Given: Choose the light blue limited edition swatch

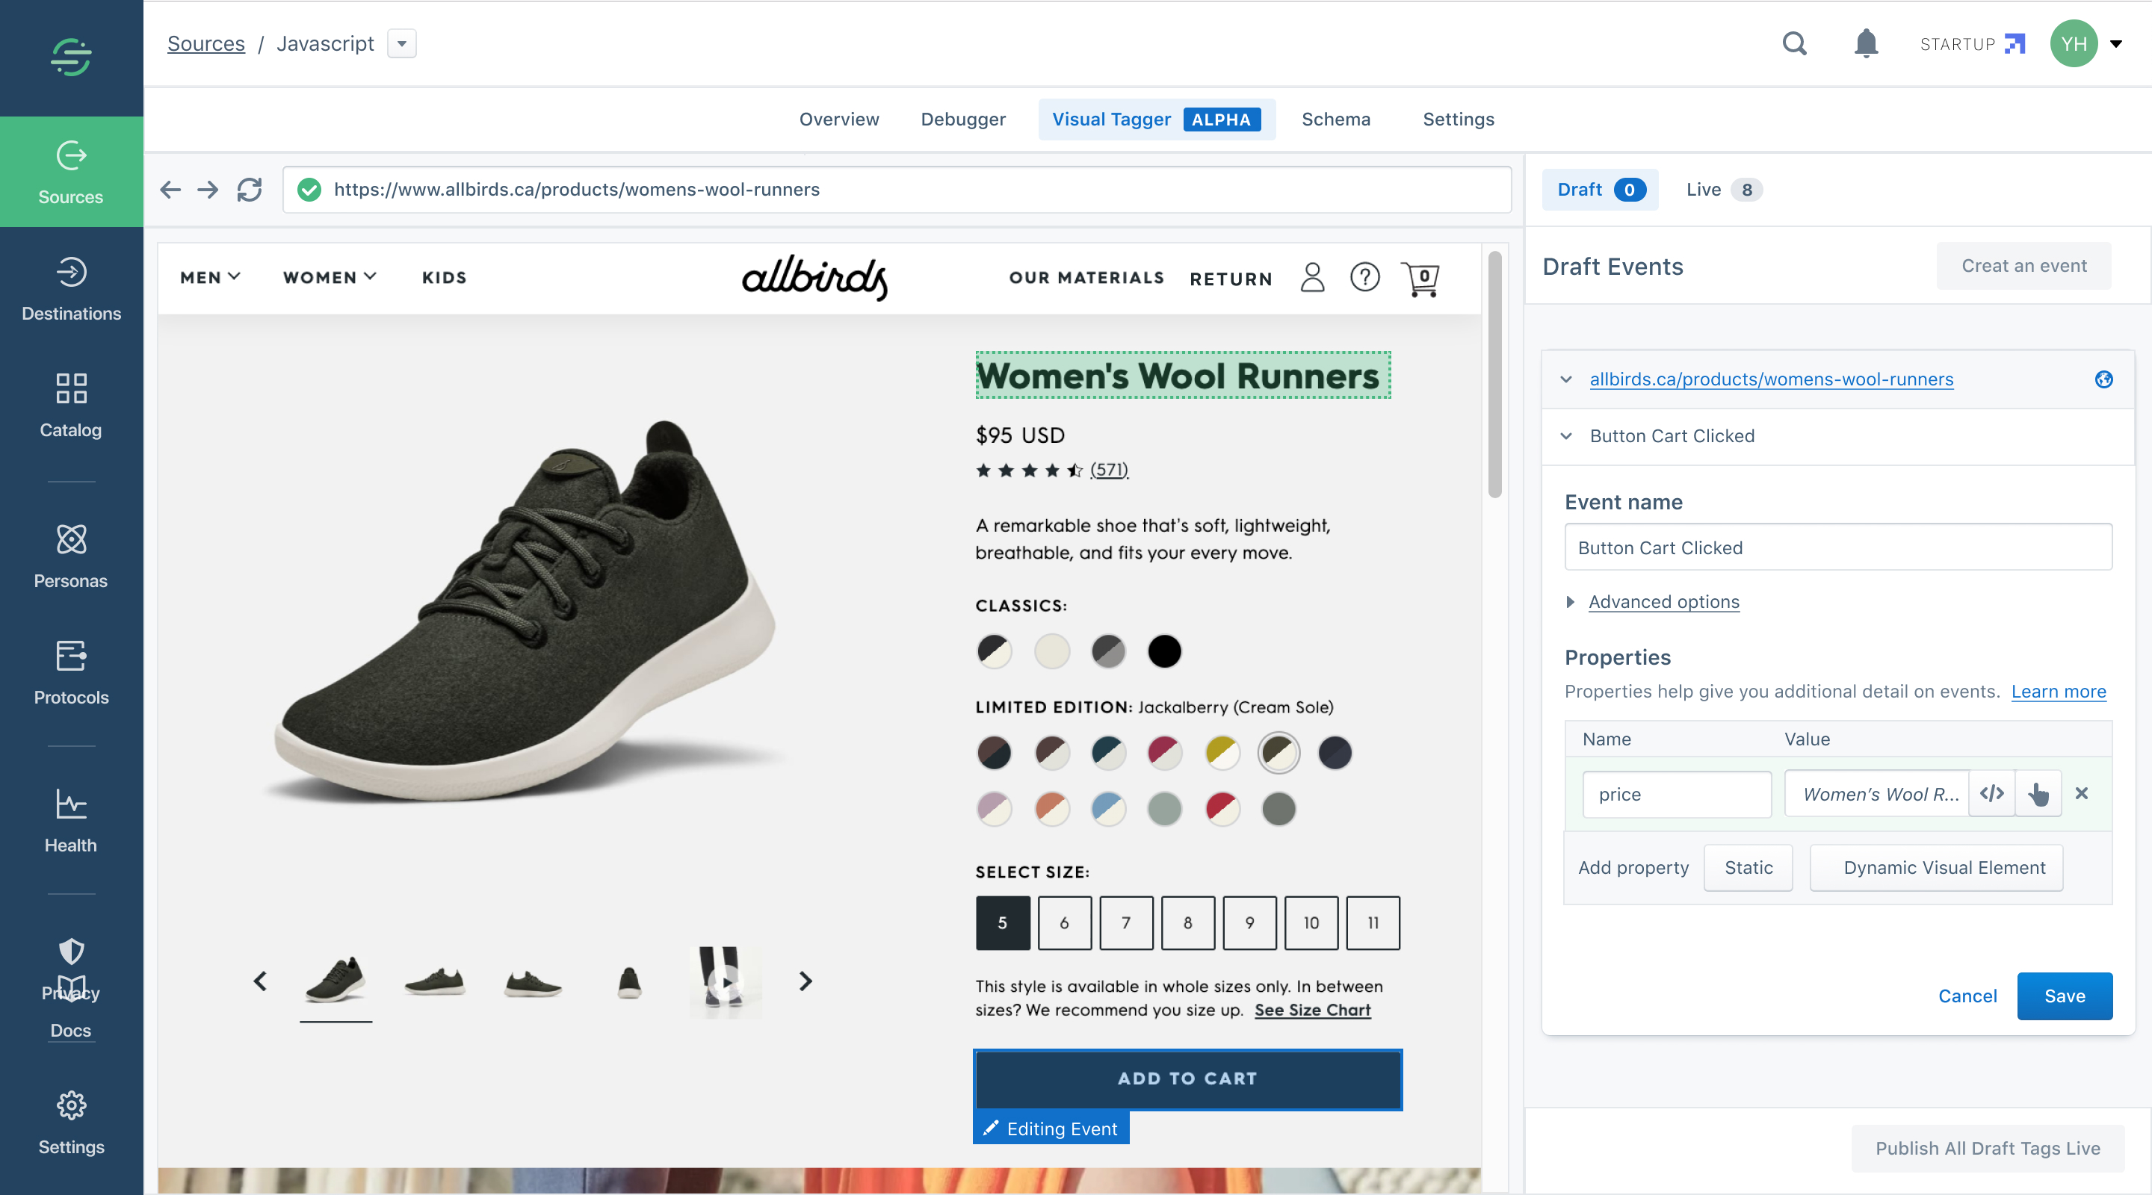Looking at the screenshot, I should (x=1109, y=808).
